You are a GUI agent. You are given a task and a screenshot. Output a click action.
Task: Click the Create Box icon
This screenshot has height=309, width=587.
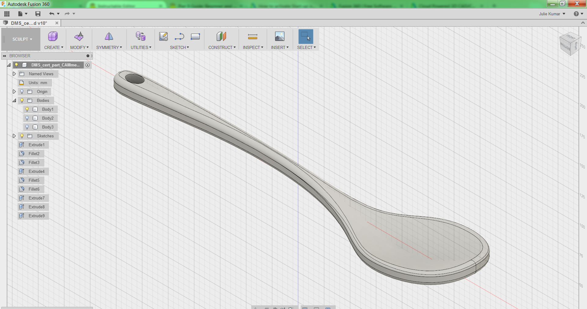[x=53, y=36]
